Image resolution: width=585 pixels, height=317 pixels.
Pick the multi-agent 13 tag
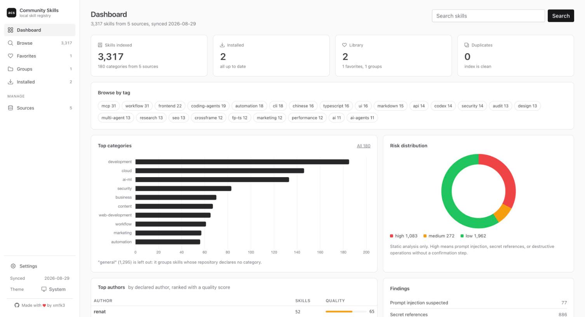click(x=116, y=118)
